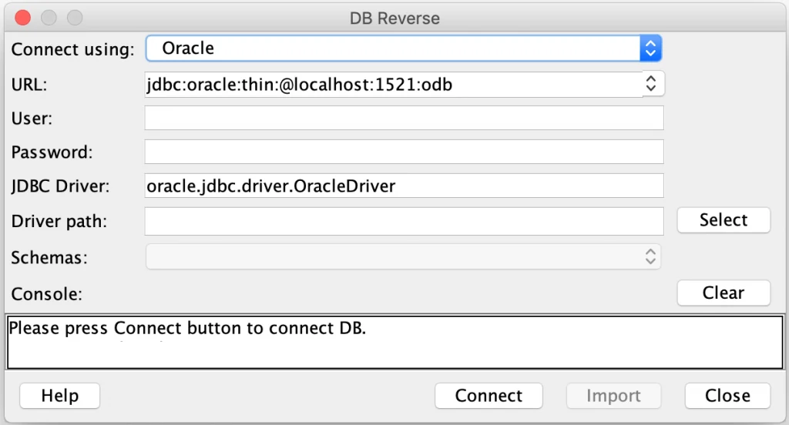Viewport: 789px width, 425px height.
Task: Open the Connect using Oracle dropdown
Action: pos(404,49)
